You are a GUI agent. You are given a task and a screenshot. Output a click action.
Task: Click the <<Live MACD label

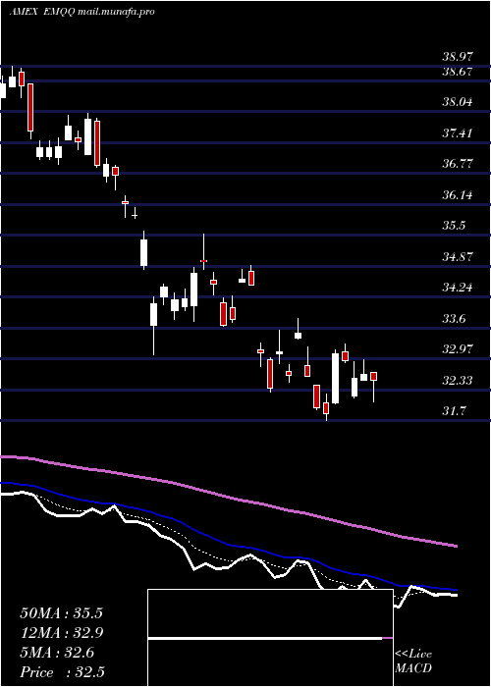[x=413, y=661]
